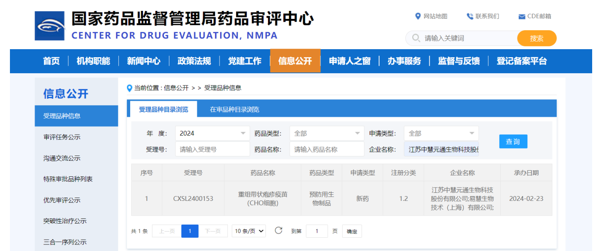Open 审评任务公示 in sidebar
The image size is (595, 251).
click(76, 137)
